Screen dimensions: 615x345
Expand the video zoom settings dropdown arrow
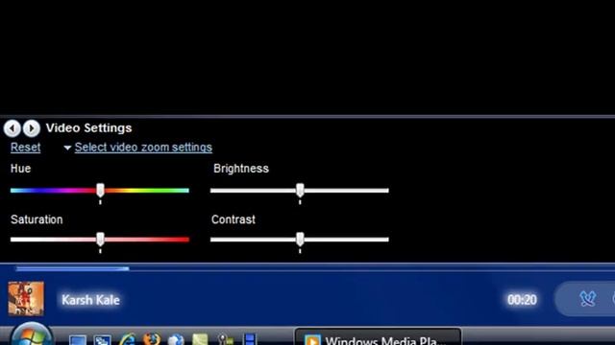[x=67, y=148]
